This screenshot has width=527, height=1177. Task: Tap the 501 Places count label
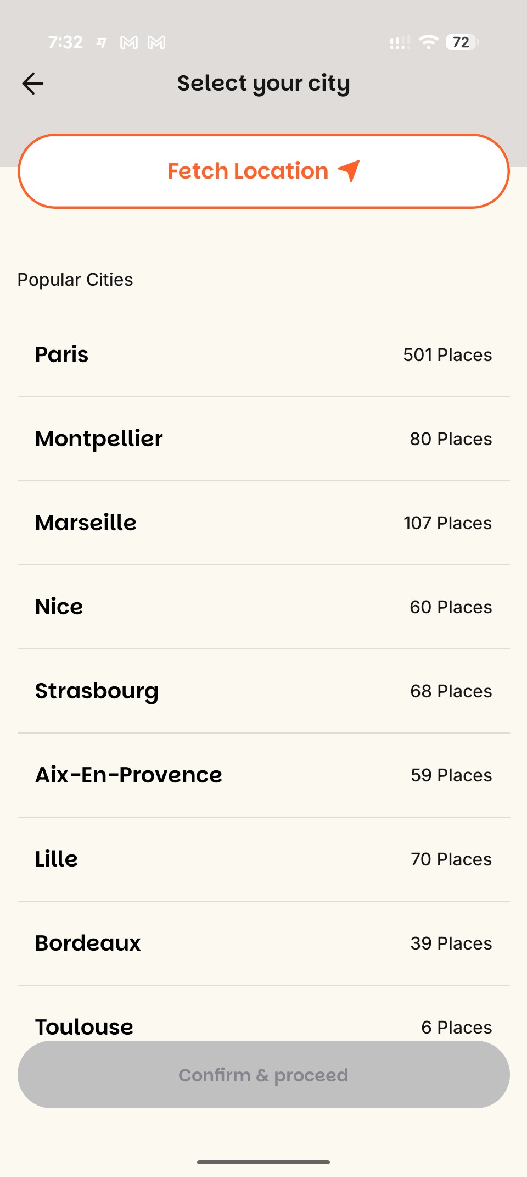pos(447,355)
